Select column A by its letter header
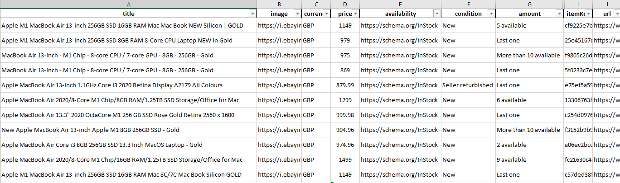 tap(129, 4)
